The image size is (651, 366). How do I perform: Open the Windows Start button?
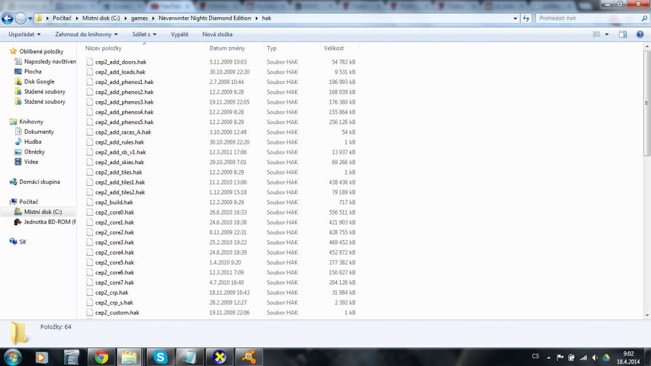(13, 357)
